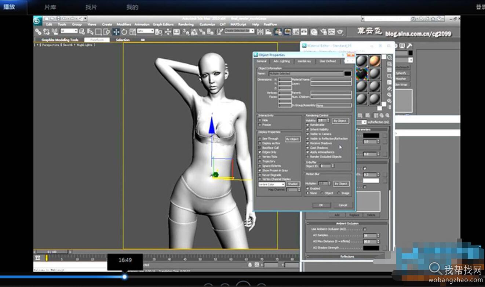Toggle Receive Shadows checkbox

click(x=307, y=143)
